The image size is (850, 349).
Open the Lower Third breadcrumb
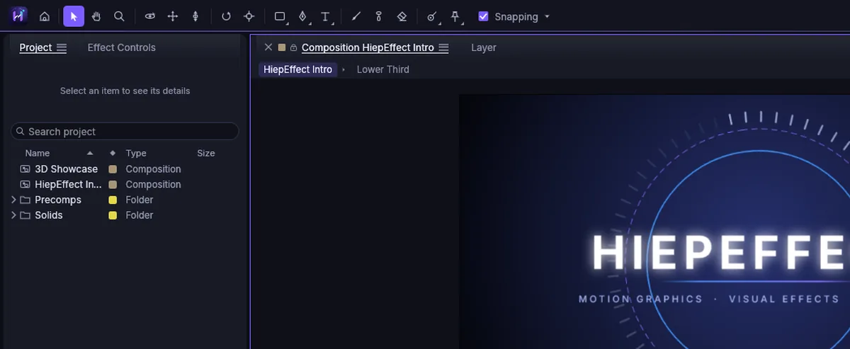click(x=382, y=69)
